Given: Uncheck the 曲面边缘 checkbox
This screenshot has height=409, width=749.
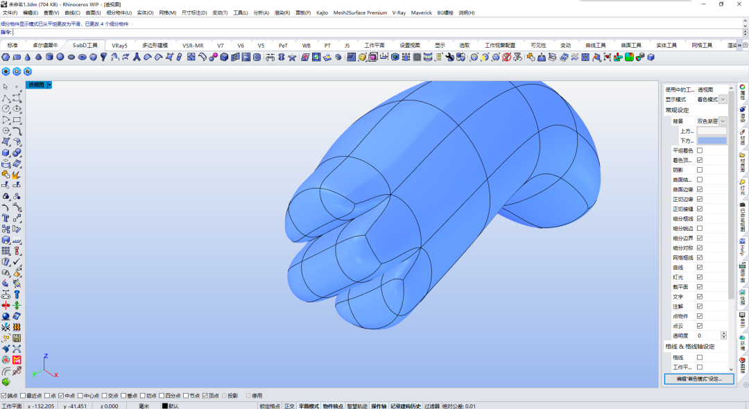Looking at the screenshot, I should point(700,189).
